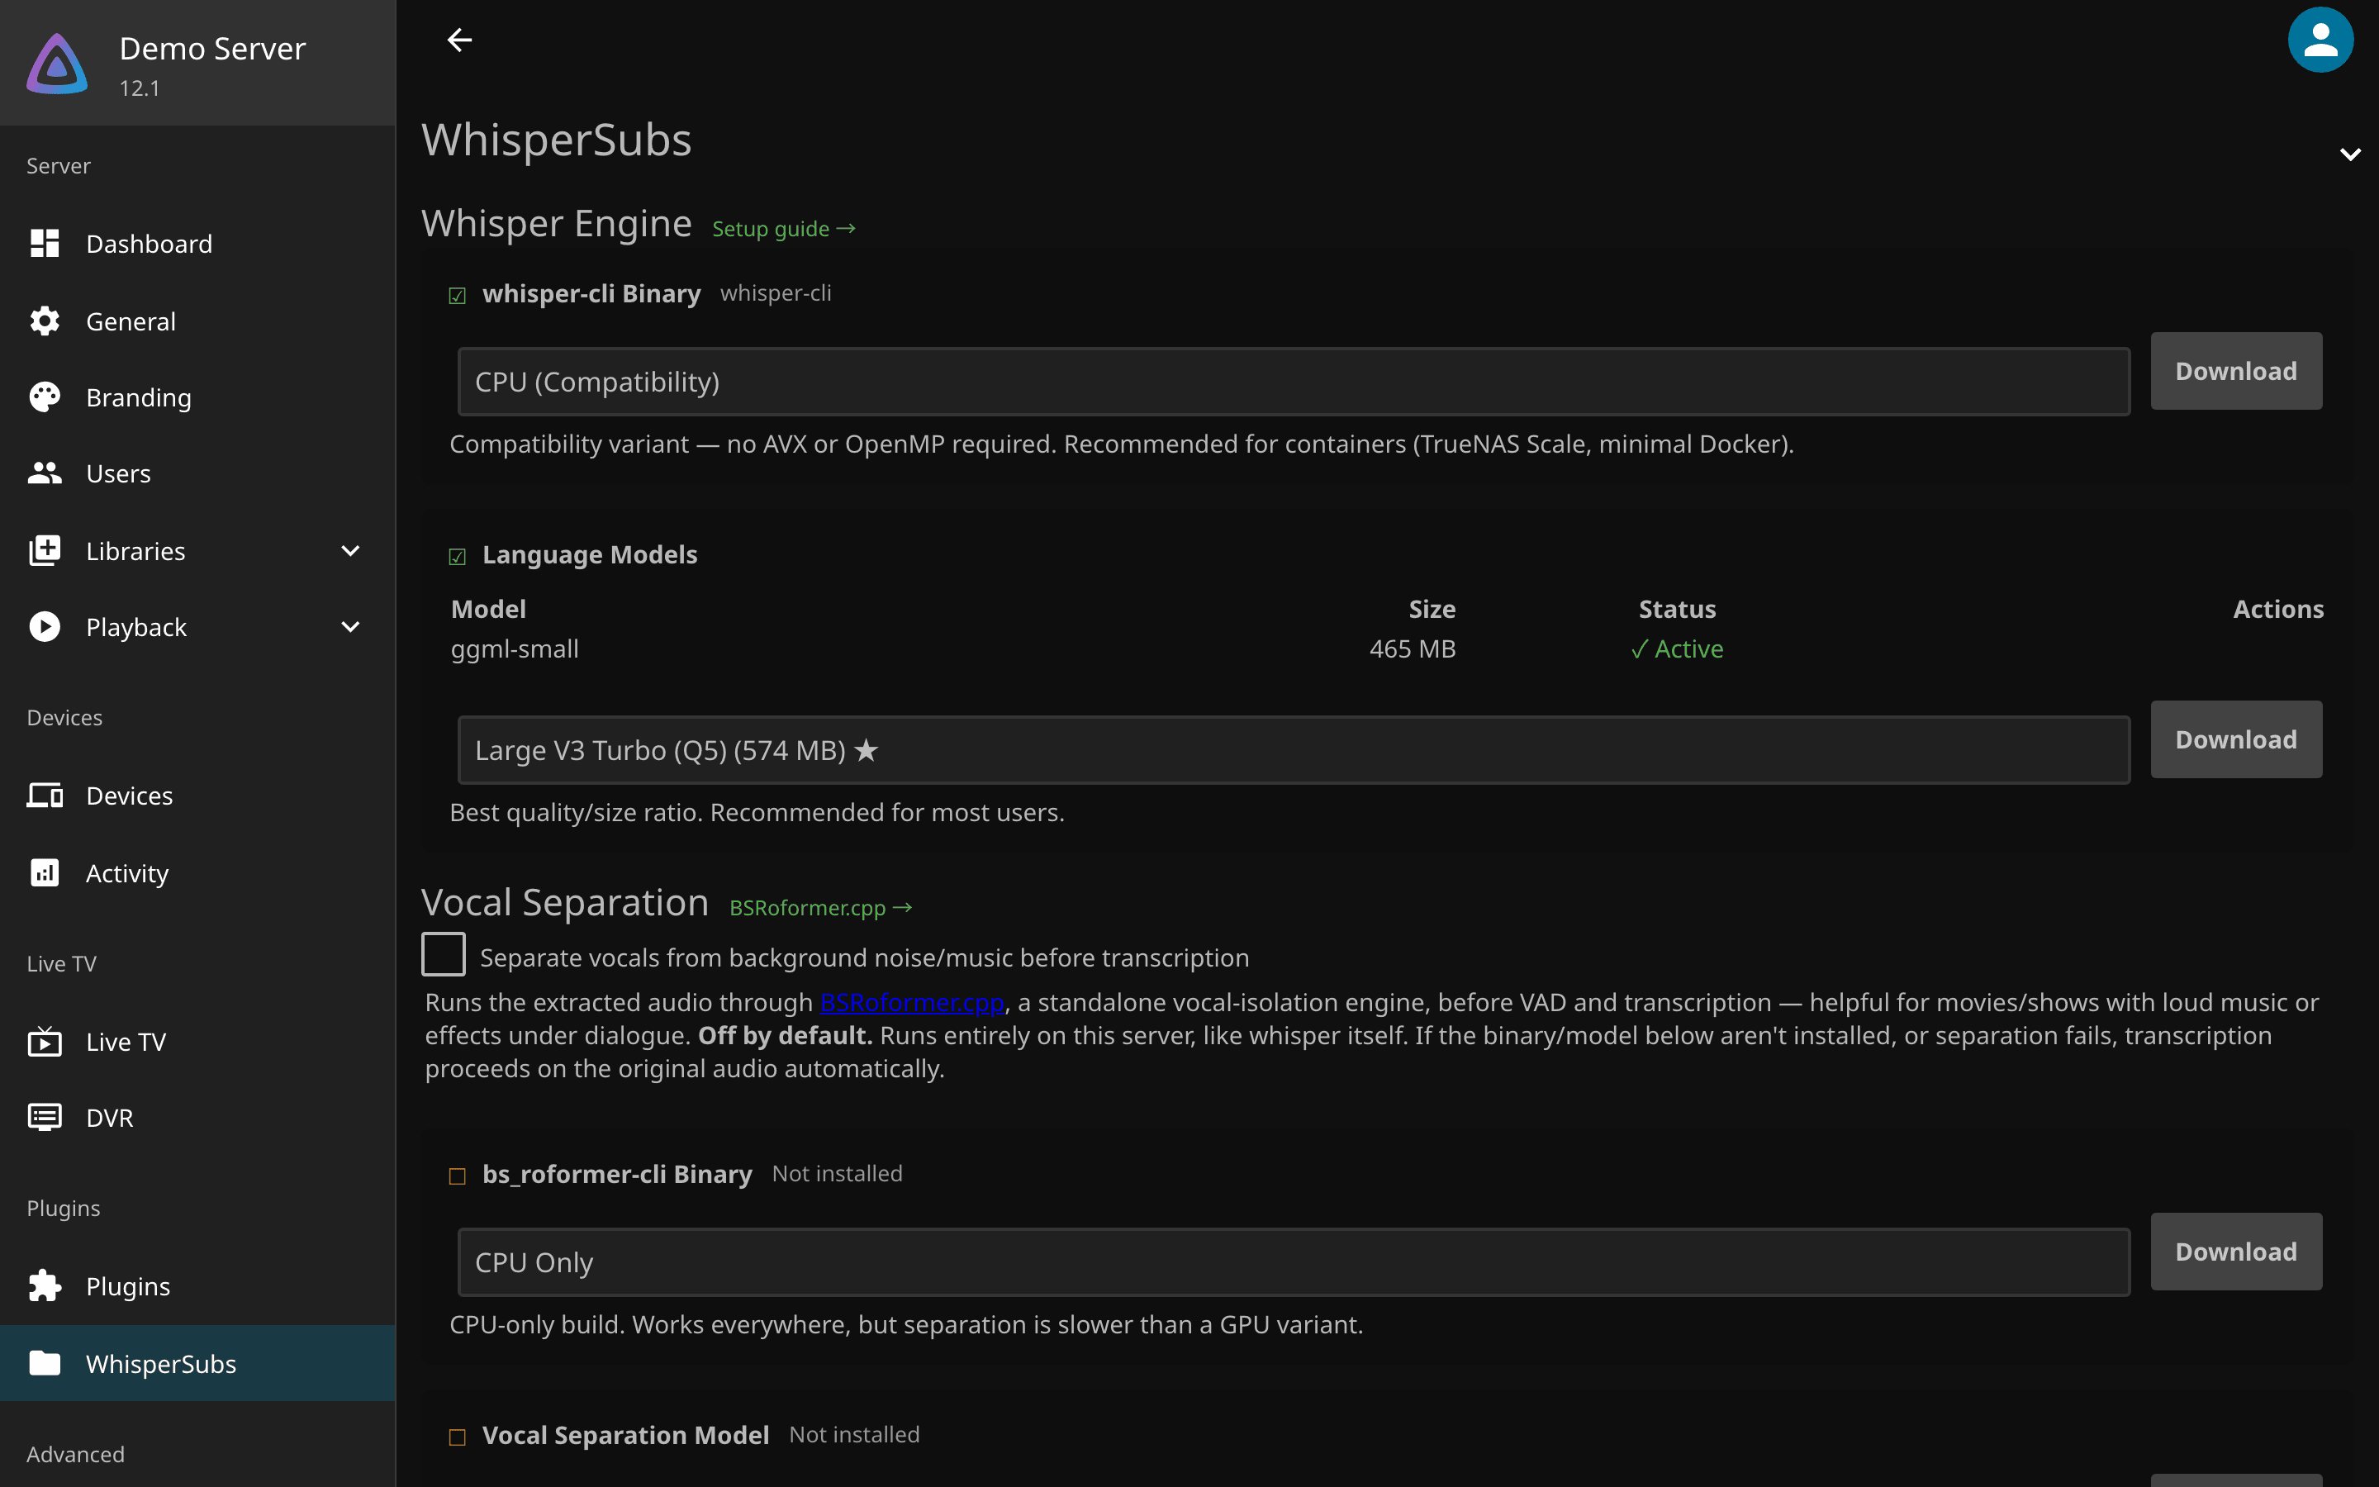Open DVR in the sidebar

tap(197, 1117)
